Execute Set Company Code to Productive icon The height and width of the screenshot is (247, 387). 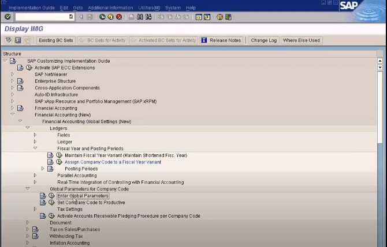51,202
